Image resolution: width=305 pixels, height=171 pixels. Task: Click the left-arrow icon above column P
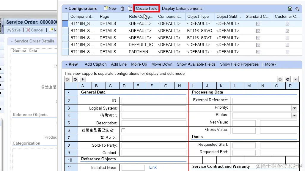click(x=296, y=79)
